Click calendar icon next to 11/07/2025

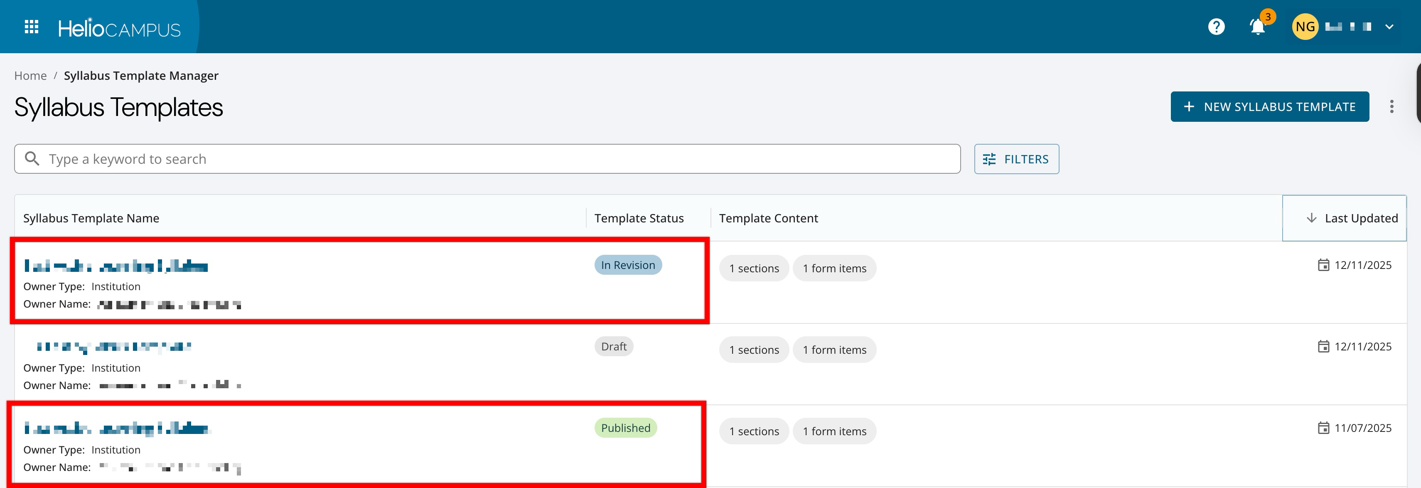1323,428
